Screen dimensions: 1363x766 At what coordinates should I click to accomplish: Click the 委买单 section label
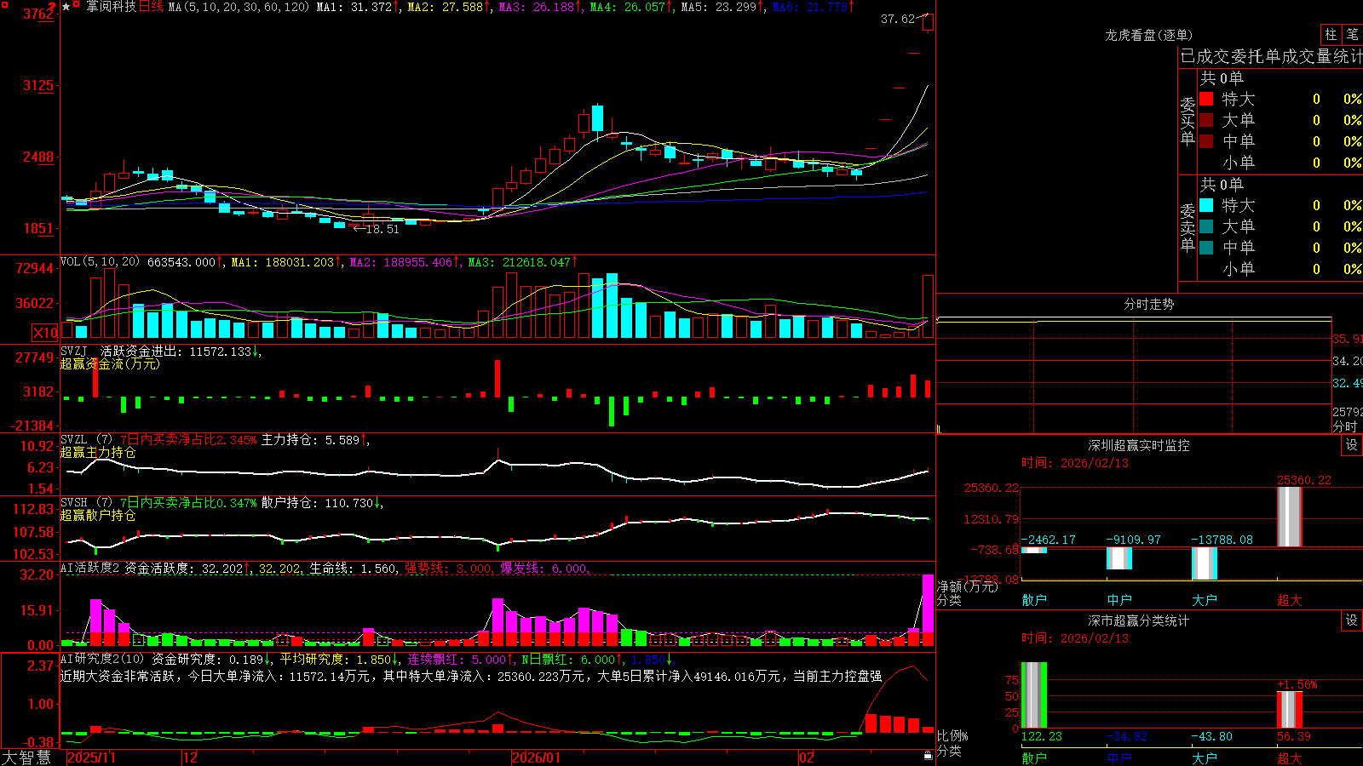coord(1188,121)
